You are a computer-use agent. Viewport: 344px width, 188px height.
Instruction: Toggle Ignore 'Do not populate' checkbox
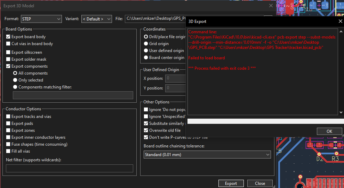pos(146,109)
